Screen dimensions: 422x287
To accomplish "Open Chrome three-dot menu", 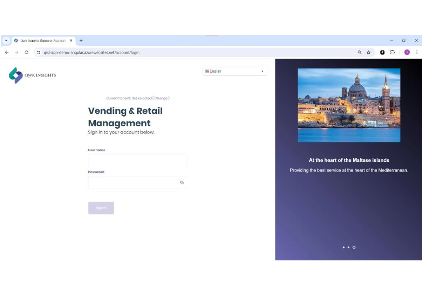I will coord(417,52).
